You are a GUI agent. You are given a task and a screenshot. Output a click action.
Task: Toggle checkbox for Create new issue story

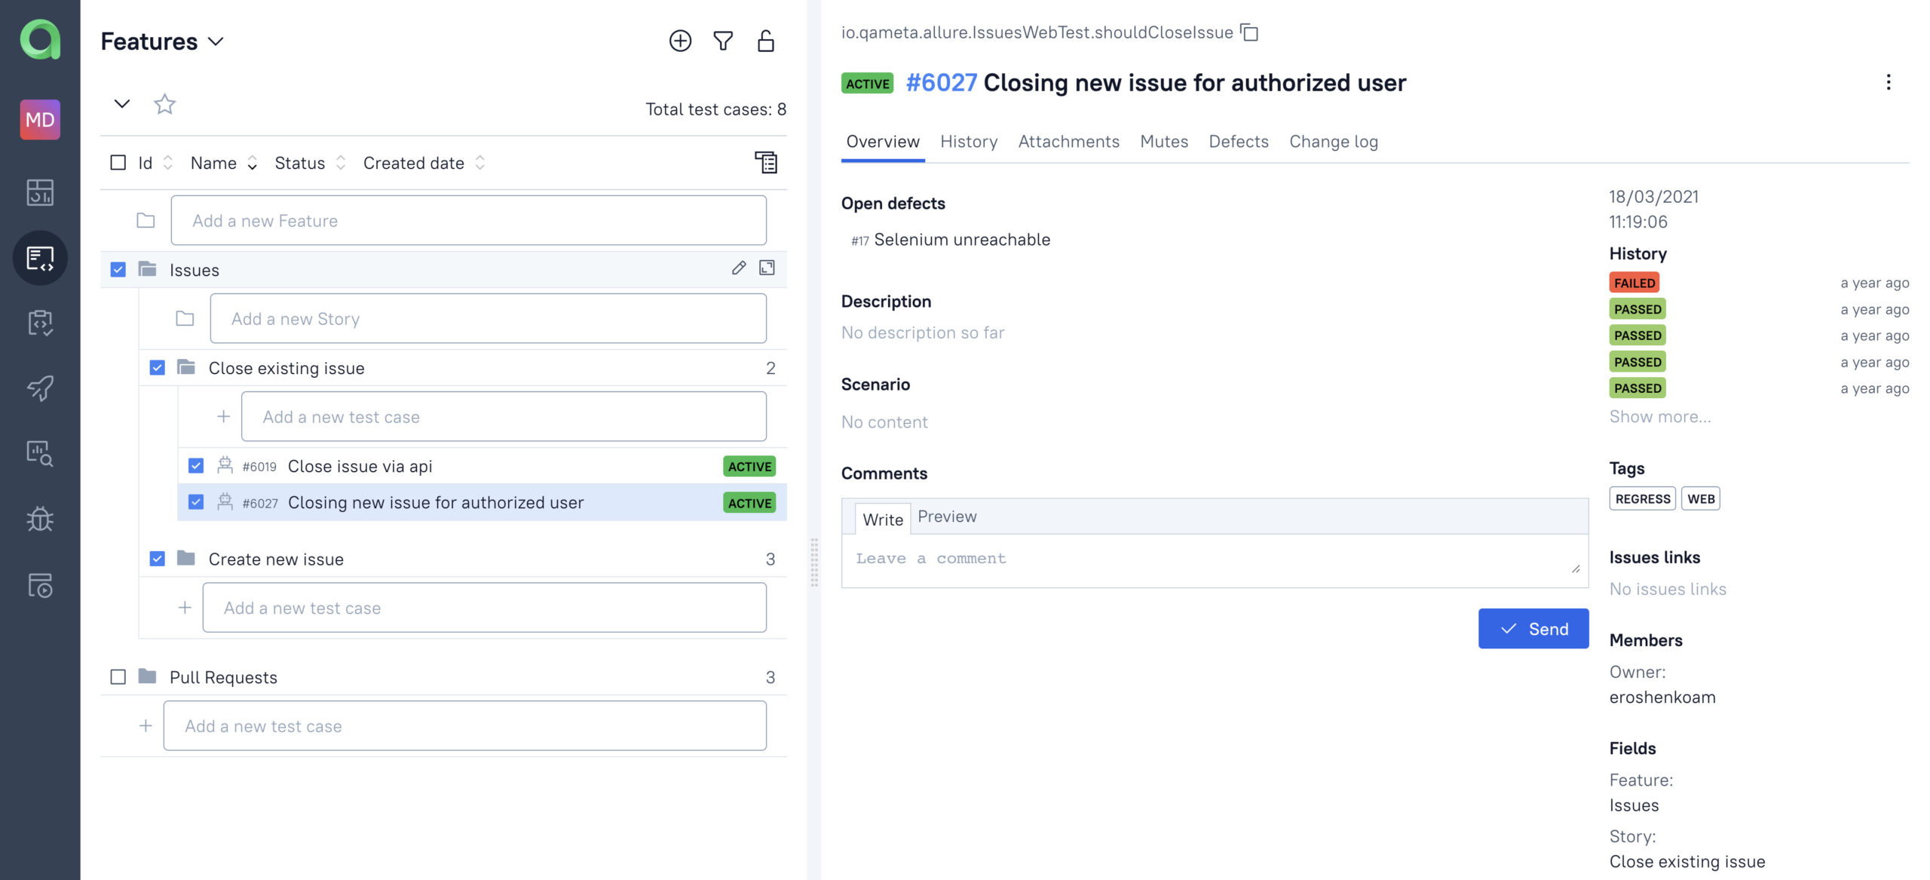coord(156,557)
